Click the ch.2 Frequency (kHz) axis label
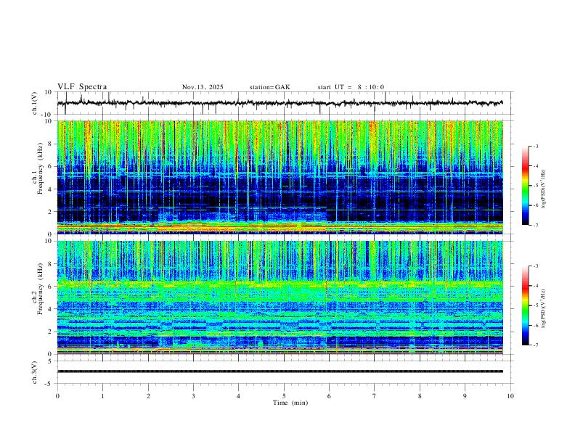The height and width of the screenshot is (444, 575). (x=38, y=288)
